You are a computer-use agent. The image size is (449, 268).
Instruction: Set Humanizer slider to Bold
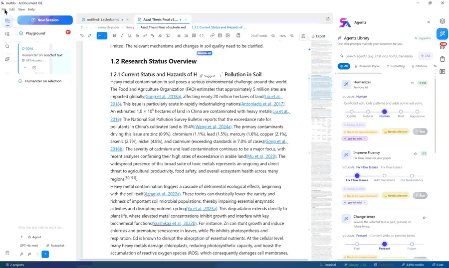401,112
